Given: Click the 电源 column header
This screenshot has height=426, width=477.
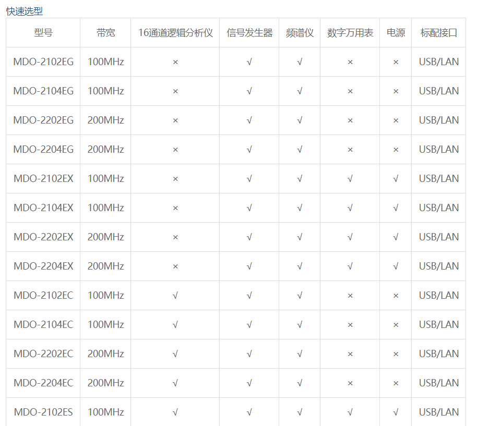Looking at the screenshot, I should (396, 33).
